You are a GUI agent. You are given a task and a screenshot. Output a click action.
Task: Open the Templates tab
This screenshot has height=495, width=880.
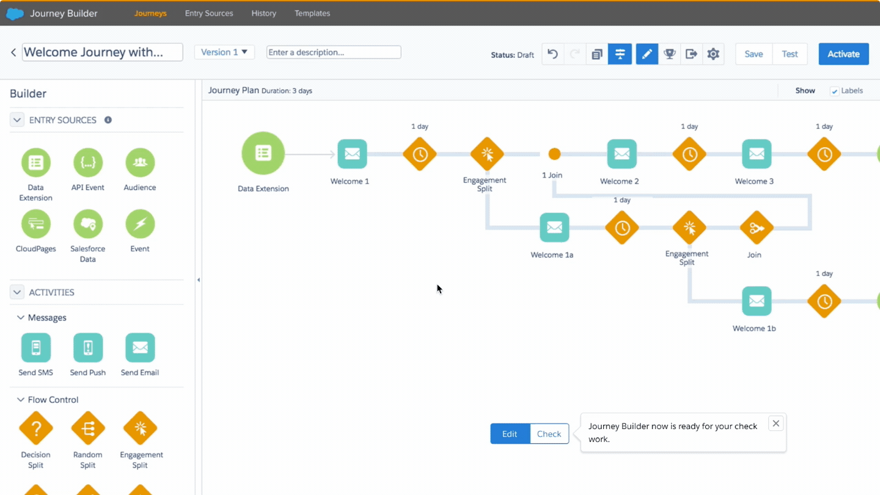(x=312, y=13)
